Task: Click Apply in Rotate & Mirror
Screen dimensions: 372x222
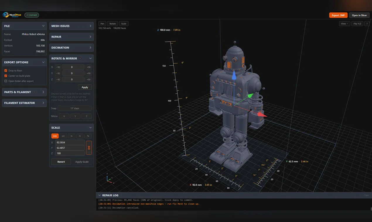Action: (85, 87)
